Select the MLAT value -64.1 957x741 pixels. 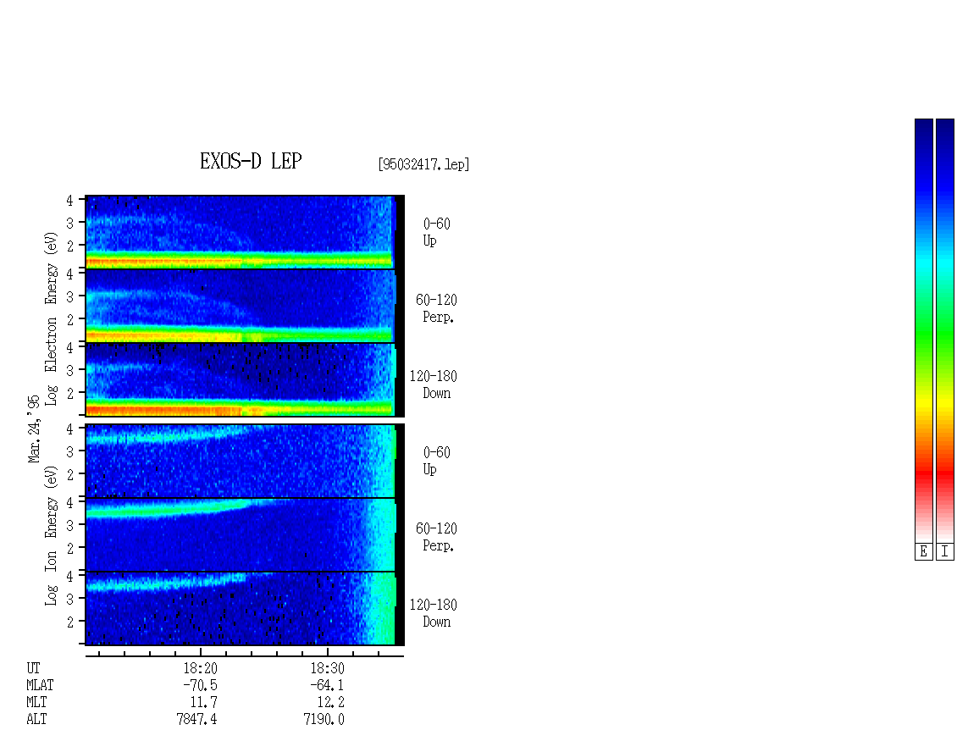tap(327, 685)
